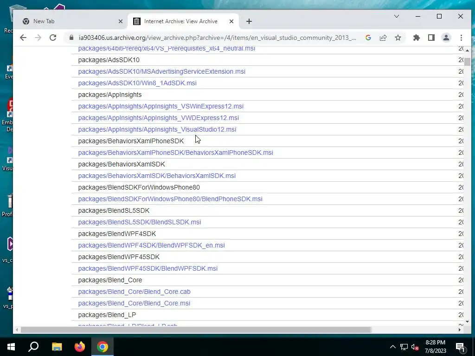Viewport: 475px width, 356px height.
Task: Bookmark this page with star
Action: click(398, 38)
